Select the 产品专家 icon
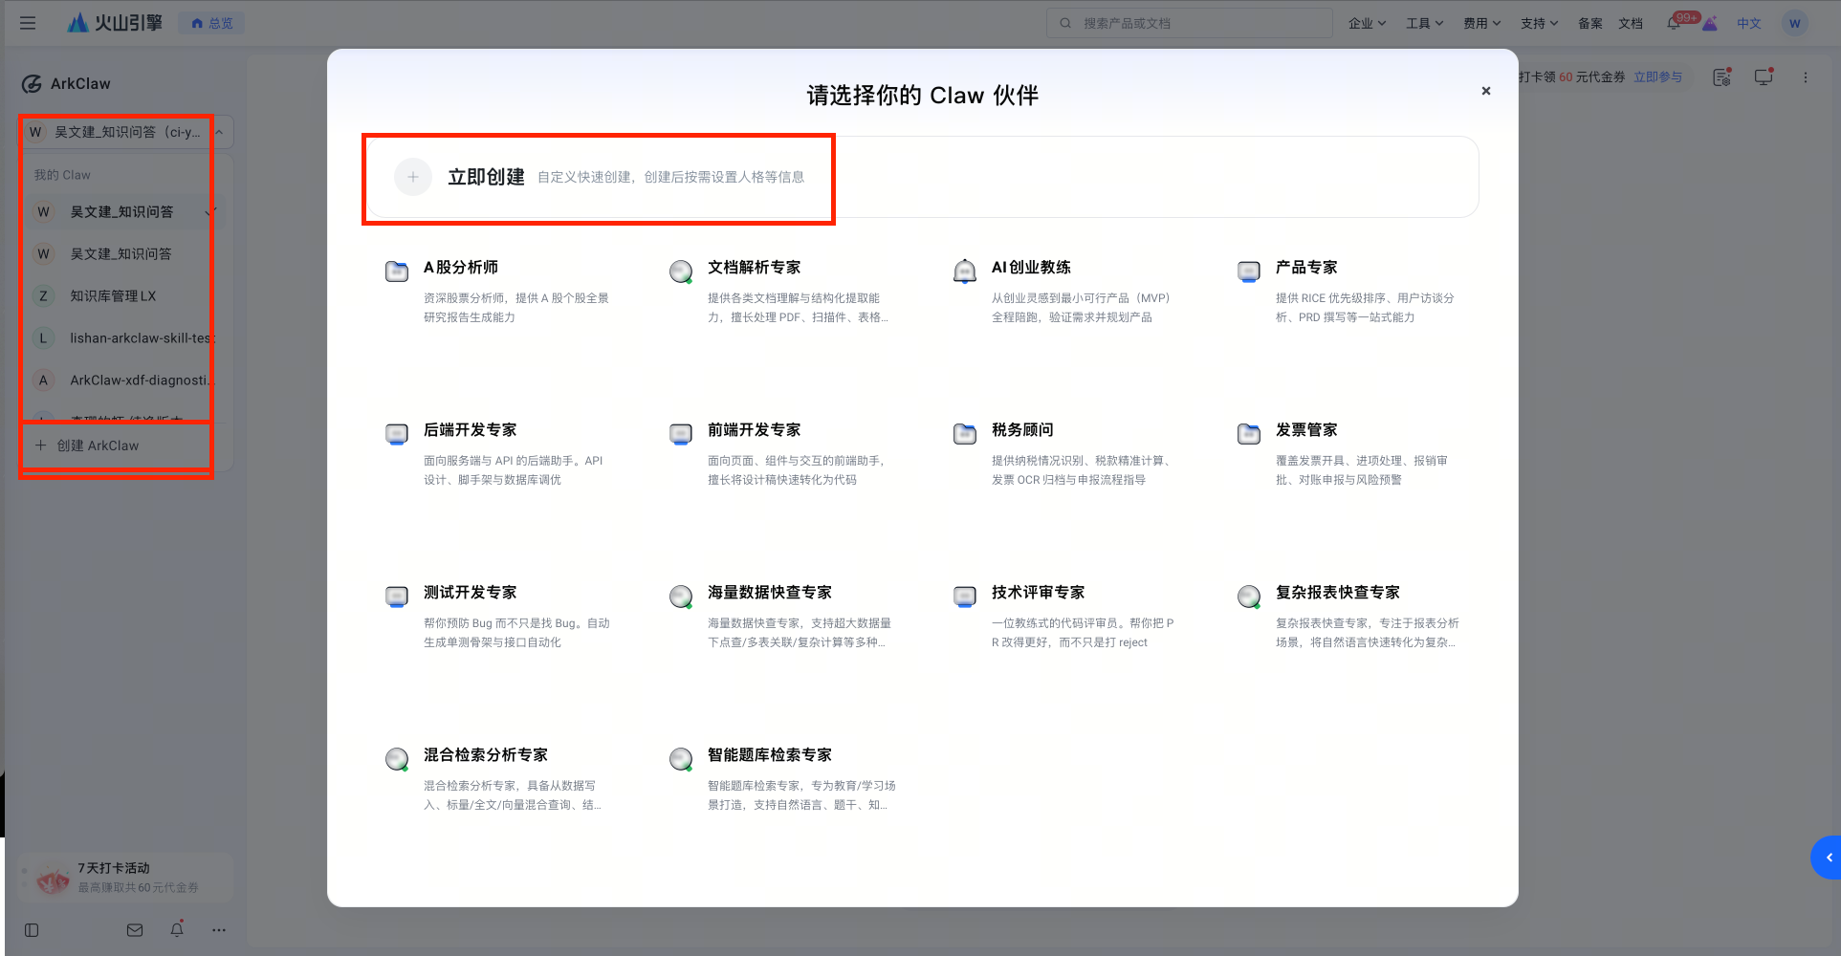1841x956 pixels. (x=1249, y=272)
